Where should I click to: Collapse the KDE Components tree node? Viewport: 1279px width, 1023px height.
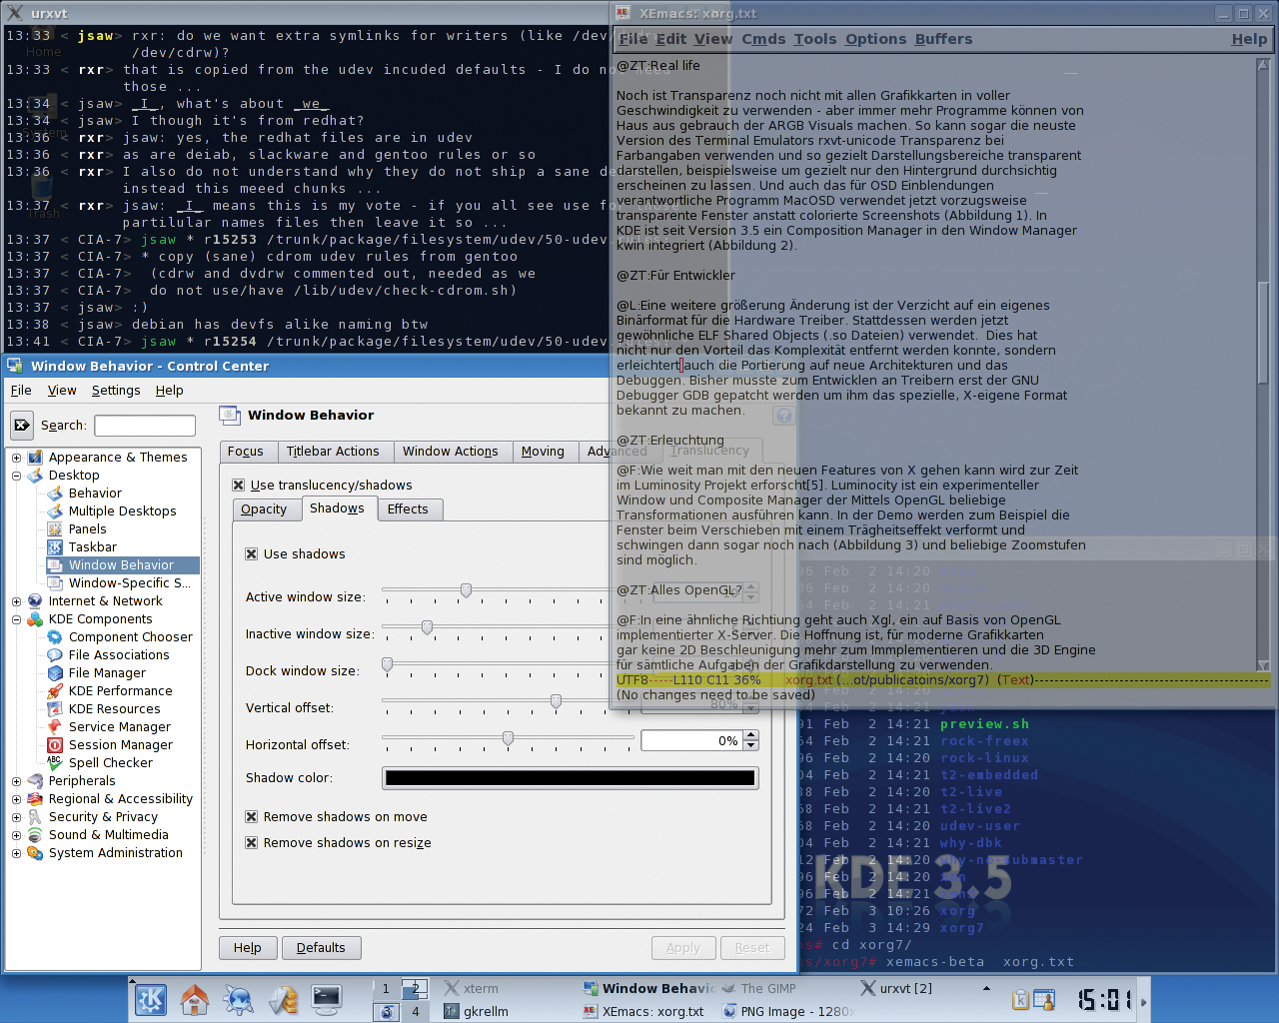click(x=16, y=619)
